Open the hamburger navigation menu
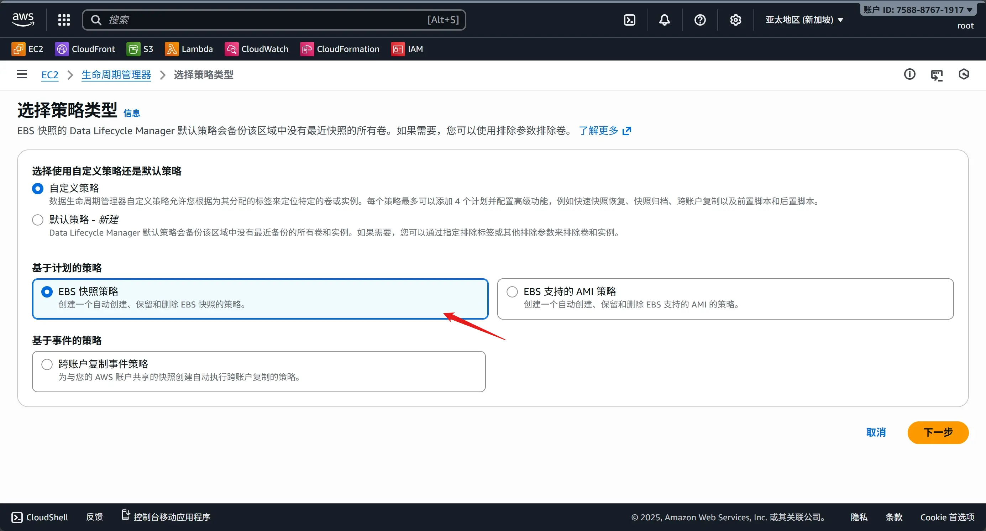This screenshot has width=986, height=531. tap(22, 74)
